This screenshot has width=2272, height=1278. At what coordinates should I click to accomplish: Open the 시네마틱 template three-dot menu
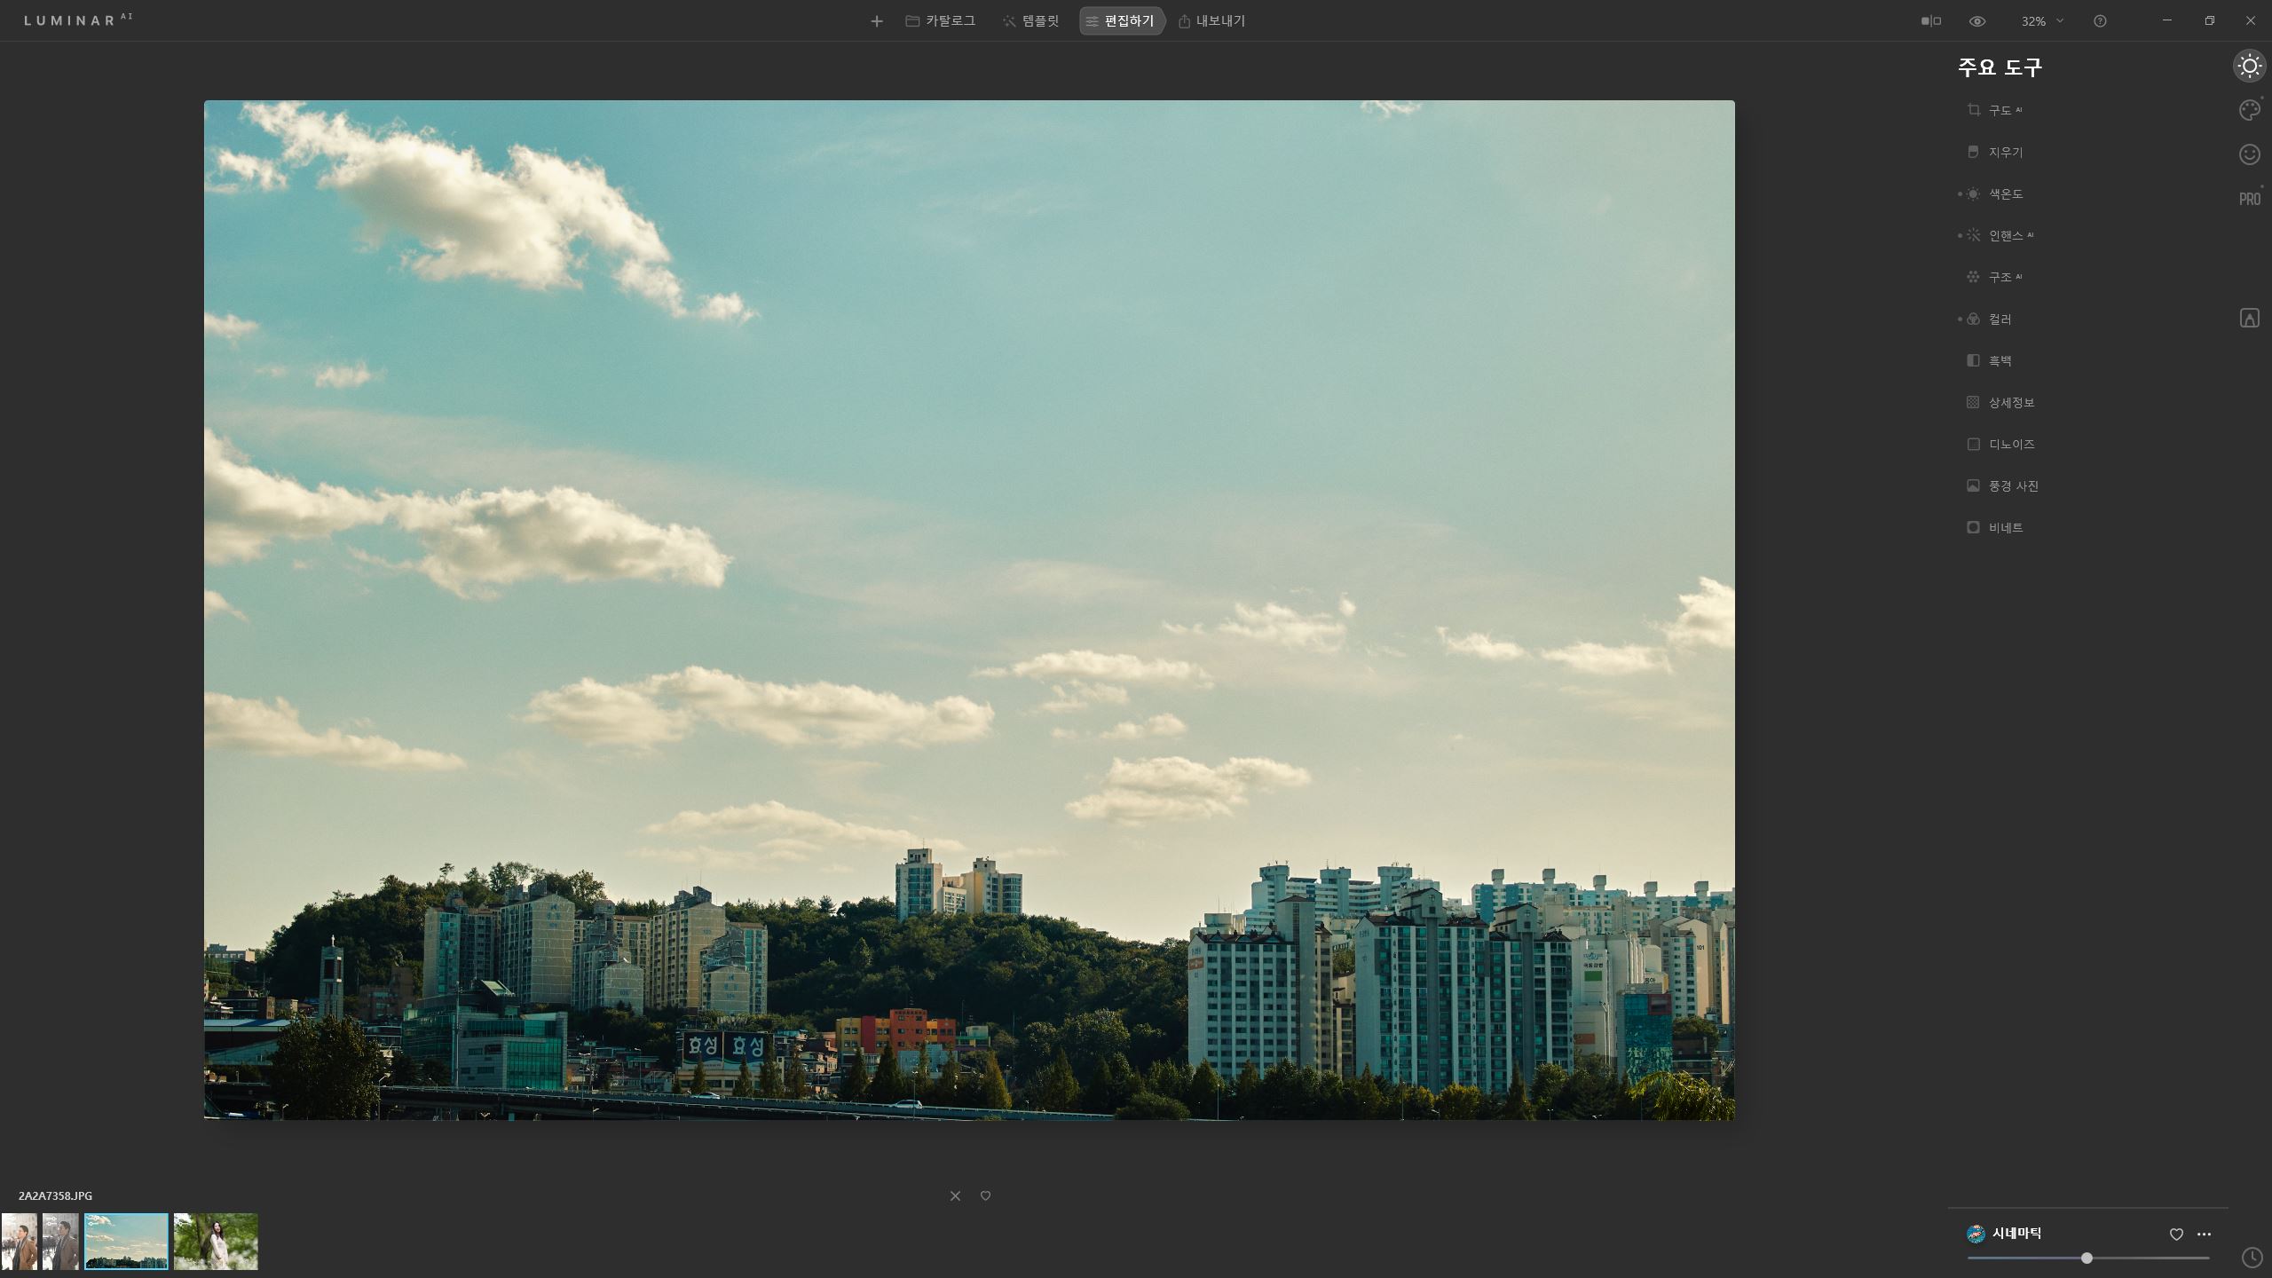(2205, 1235)
